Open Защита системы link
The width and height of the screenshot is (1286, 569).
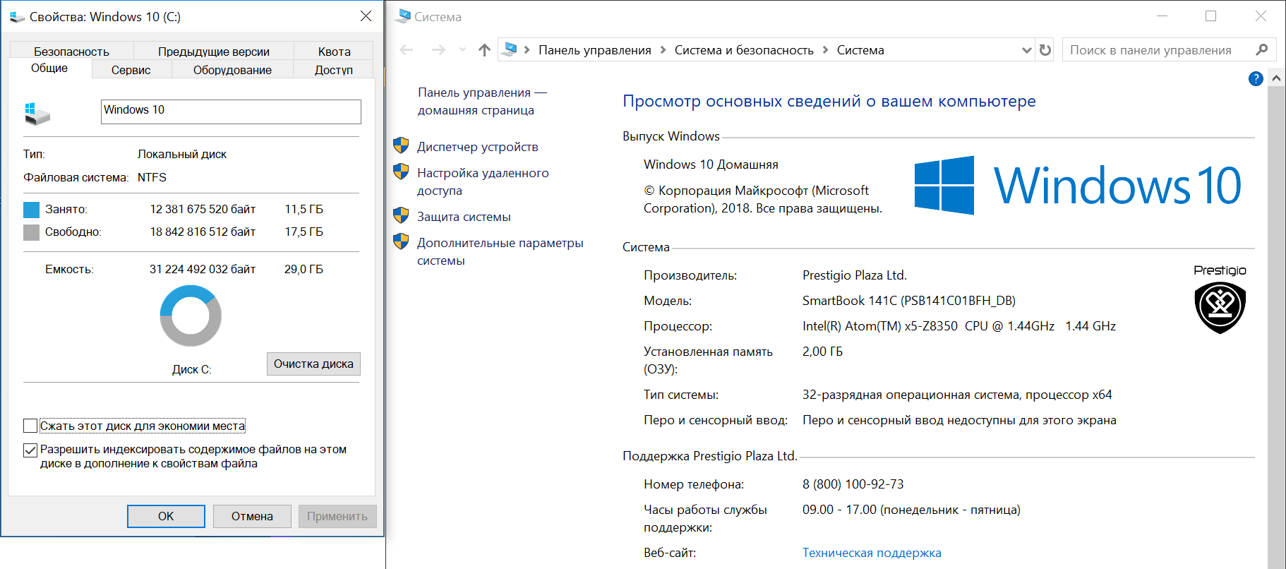point(464,217)
